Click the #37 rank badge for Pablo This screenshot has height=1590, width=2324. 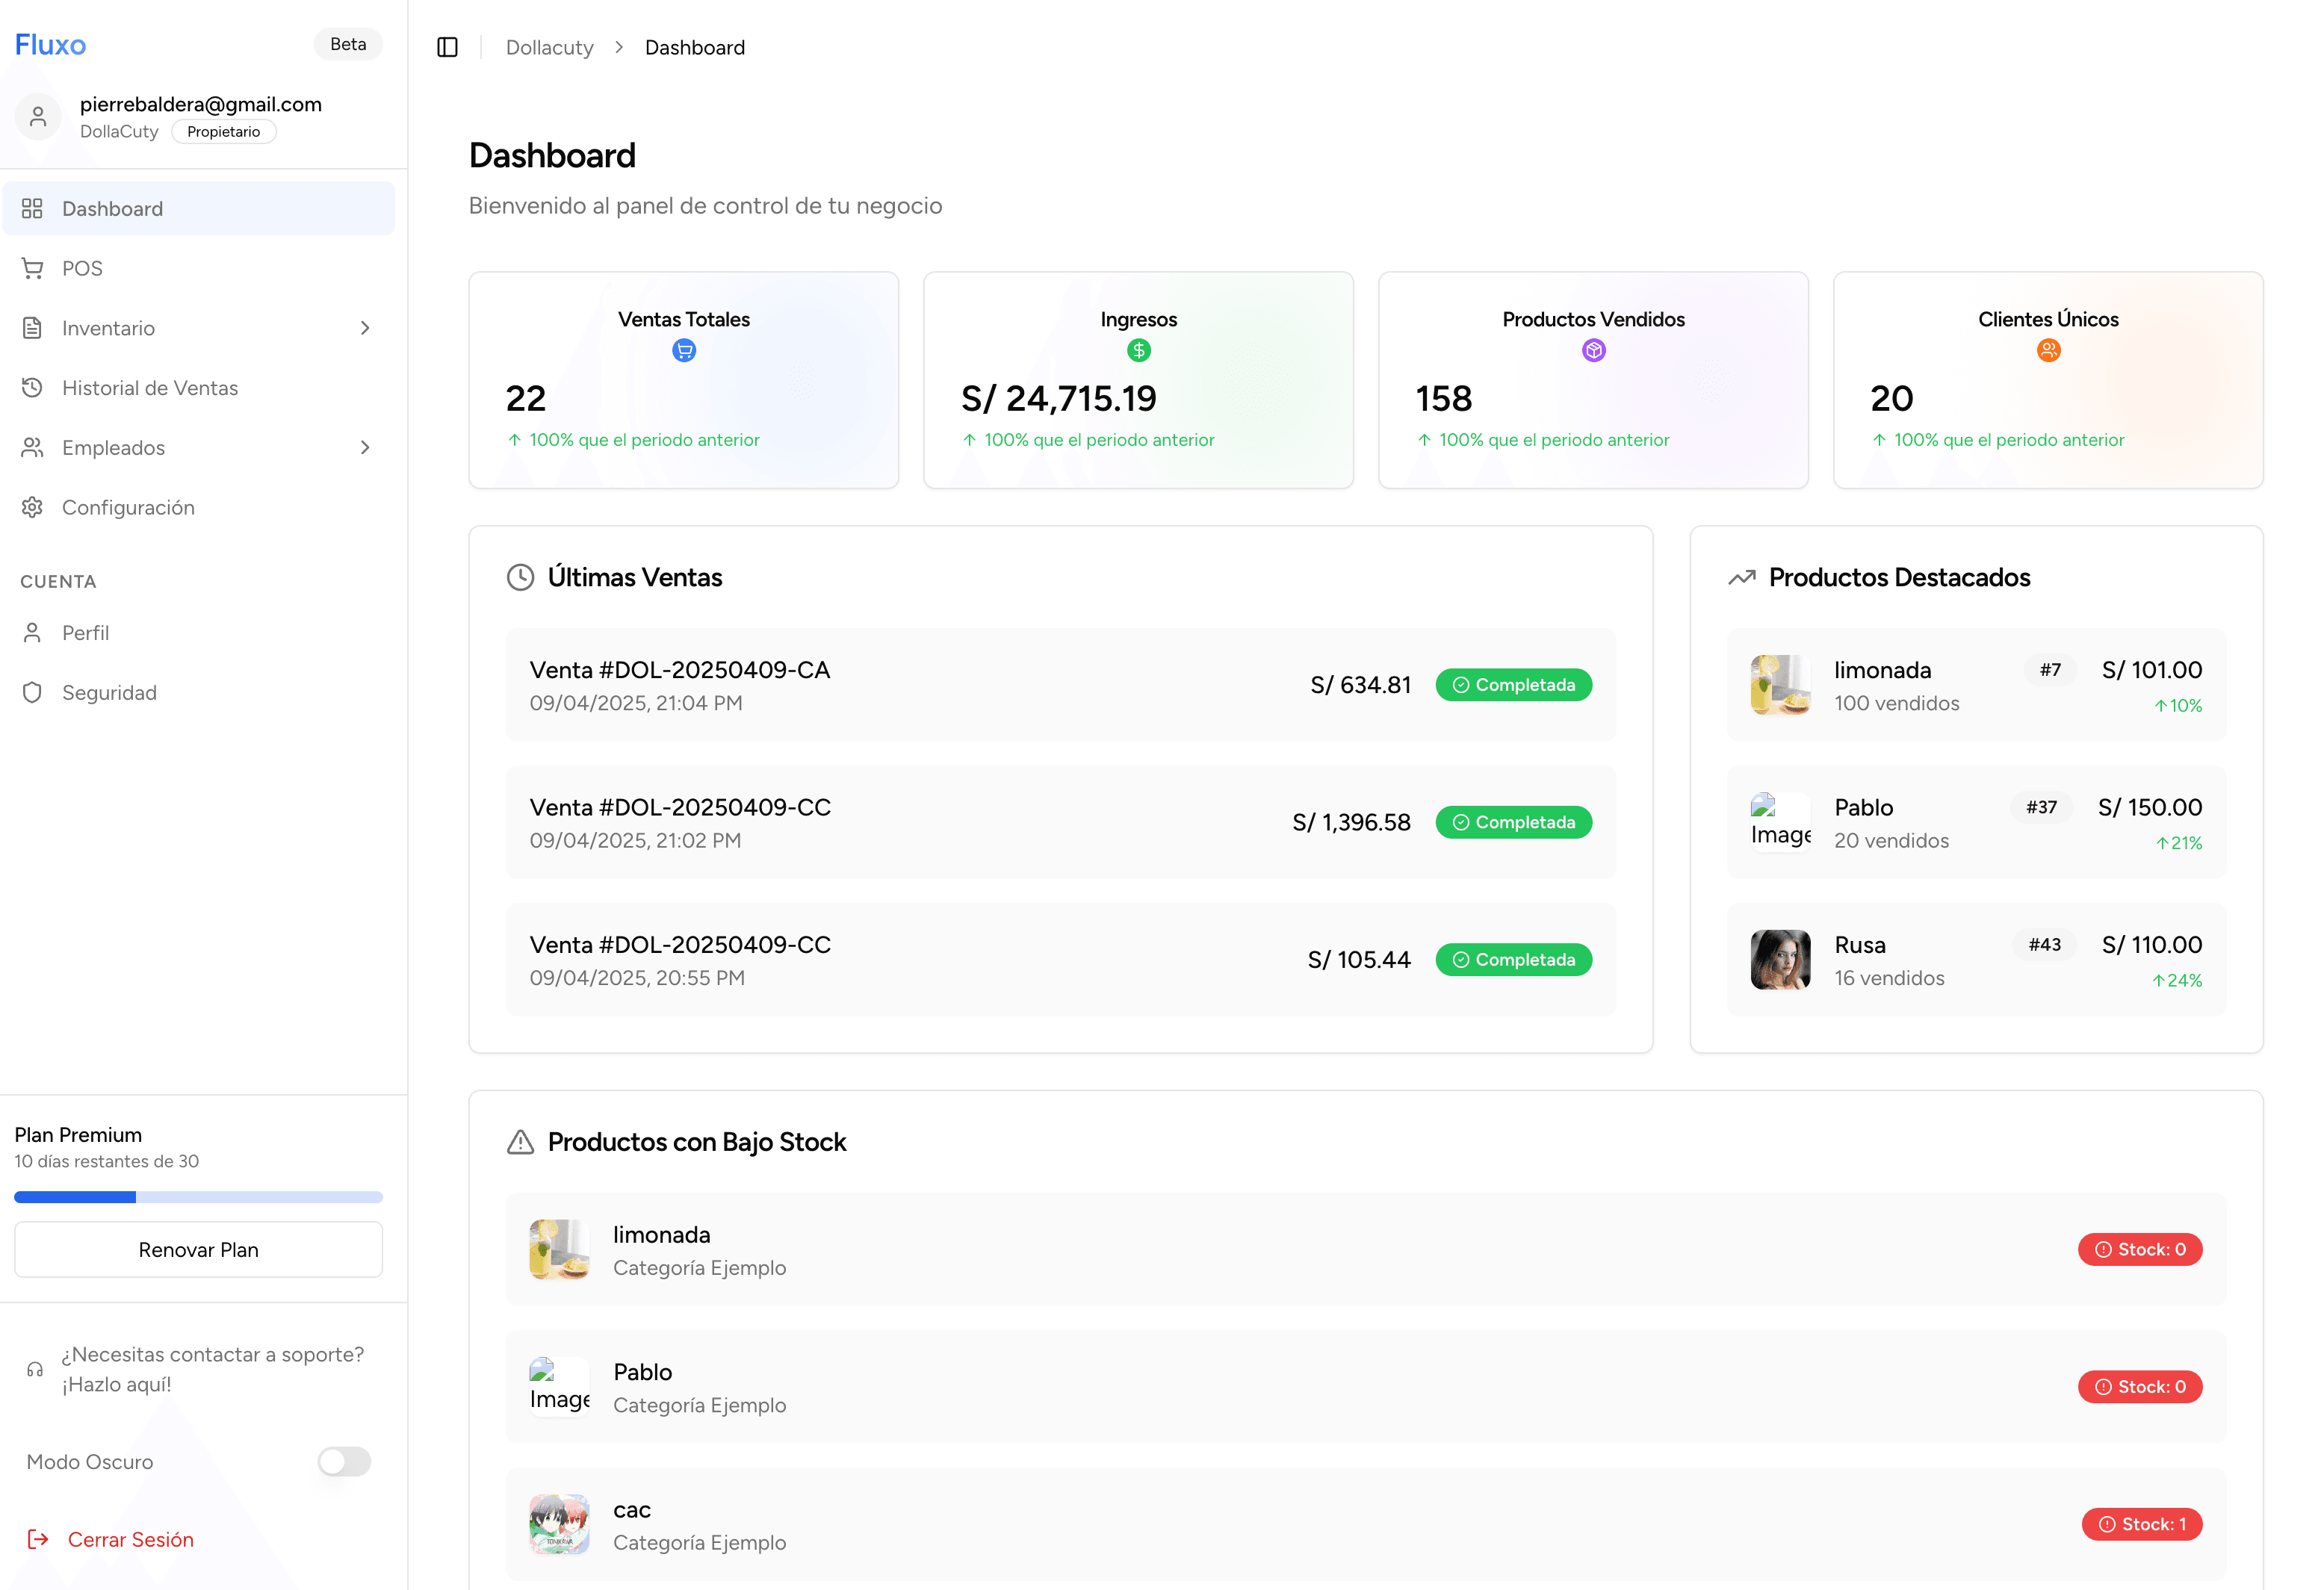pyautogui.click(x=2042, y=807)
